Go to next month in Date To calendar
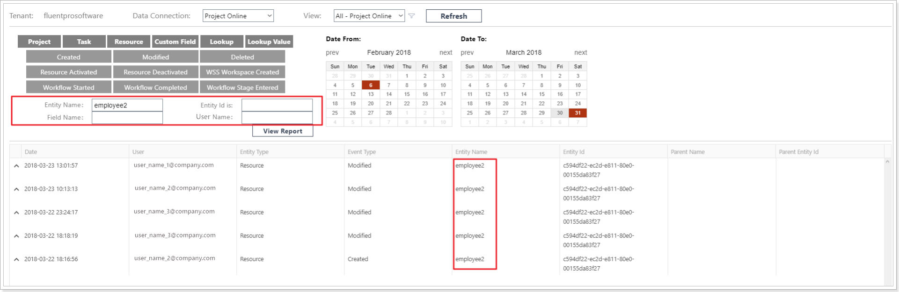This screenshot has height=292, width=899. (580, 52)
